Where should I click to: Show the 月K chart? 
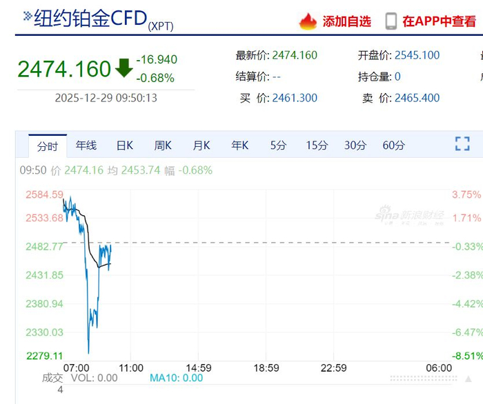click(x=201, y=145)
